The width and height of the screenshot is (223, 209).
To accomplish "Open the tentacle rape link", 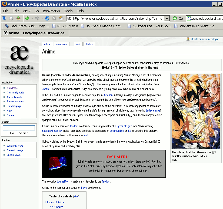I will 153,110.
